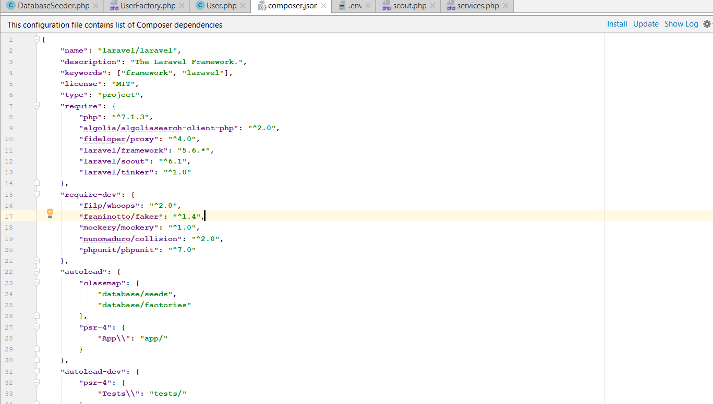Image resolution: width=713 pixels, height=404 pixels.
Task: Click the Update composer link
Action: pos(646,24)
